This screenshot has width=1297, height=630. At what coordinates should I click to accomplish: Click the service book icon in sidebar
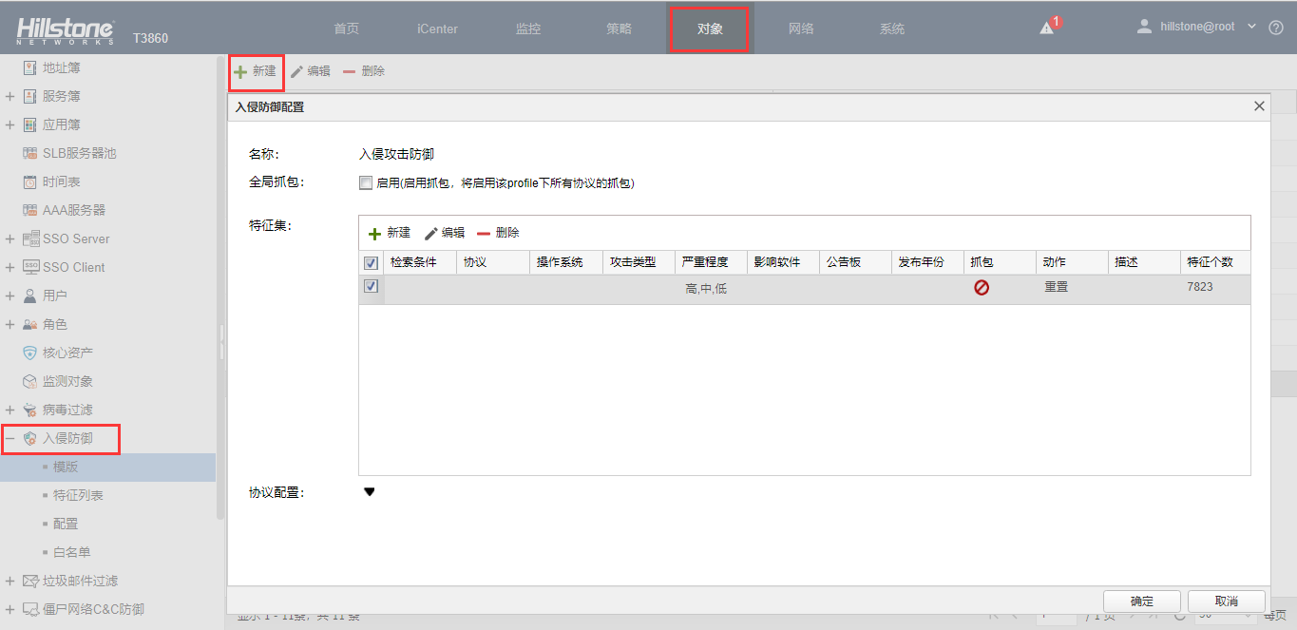pyautogui.click(x=29, y=96)
